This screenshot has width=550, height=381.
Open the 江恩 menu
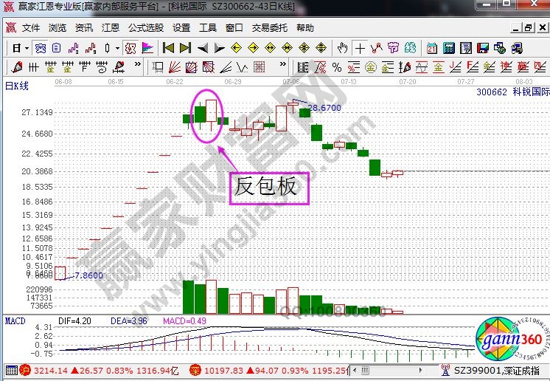click(111, 28)
